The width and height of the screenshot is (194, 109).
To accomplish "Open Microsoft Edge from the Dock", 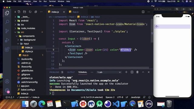I will click(42, 104).
